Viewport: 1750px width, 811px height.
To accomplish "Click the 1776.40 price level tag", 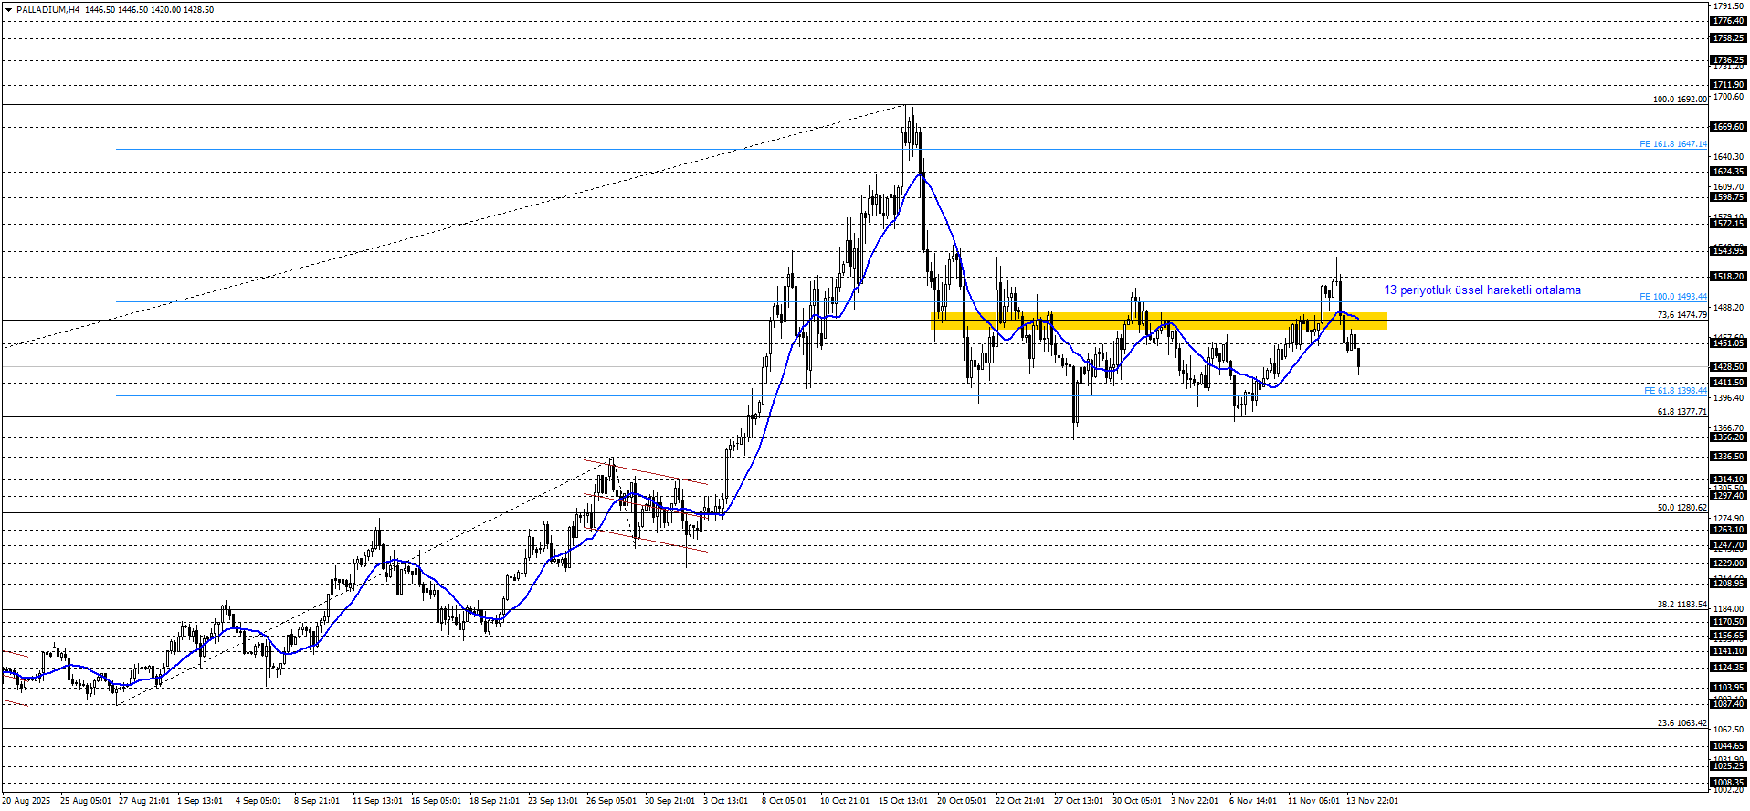I will pos(1728,21).
